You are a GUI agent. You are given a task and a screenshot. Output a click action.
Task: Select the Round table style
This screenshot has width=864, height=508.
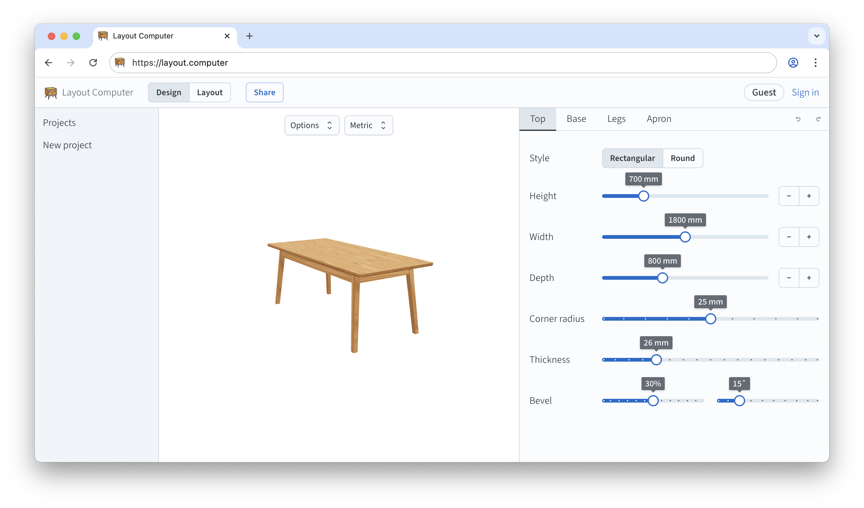coord(682,158)
